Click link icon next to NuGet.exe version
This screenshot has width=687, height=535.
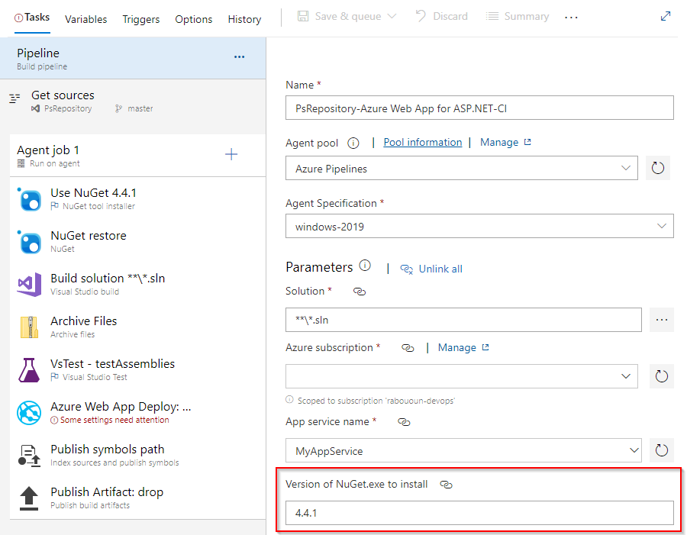[x=447, y=485]
